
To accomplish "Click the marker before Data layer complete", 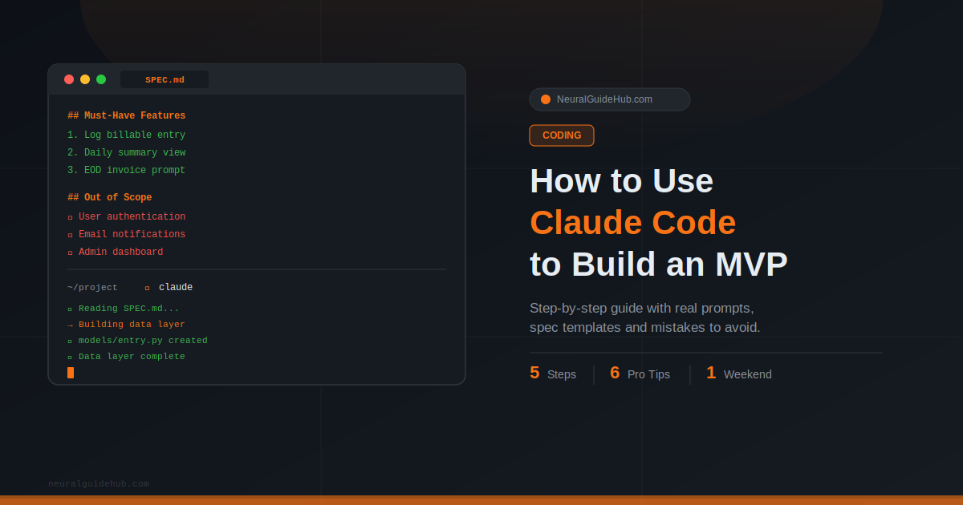I will click(x=70, y=357).
